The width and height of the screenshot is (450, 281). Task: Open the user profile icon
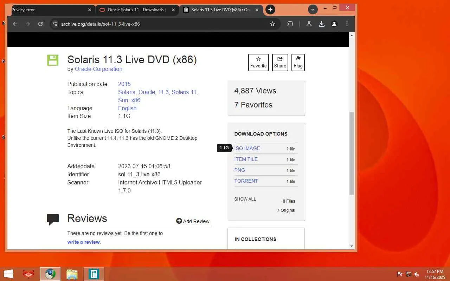click(334, 24)
